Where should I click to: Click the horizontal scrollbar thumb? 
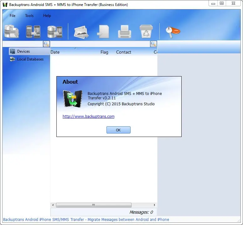coord(94,205)
